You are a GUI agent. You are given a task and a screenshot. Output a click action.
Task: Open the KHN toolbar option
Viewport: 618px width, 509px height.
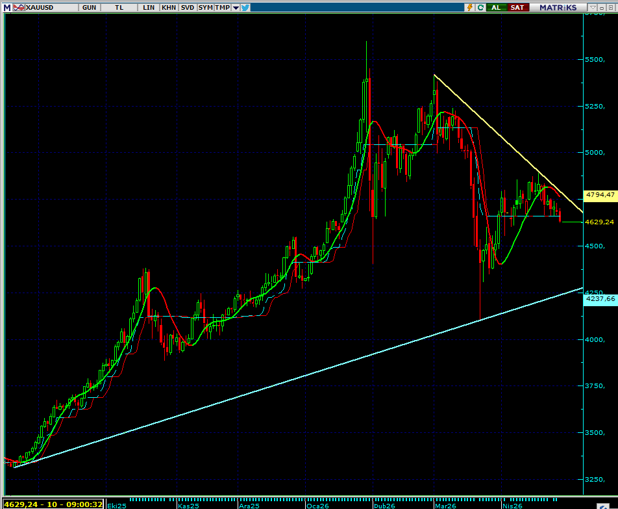(x=169, y=8)
